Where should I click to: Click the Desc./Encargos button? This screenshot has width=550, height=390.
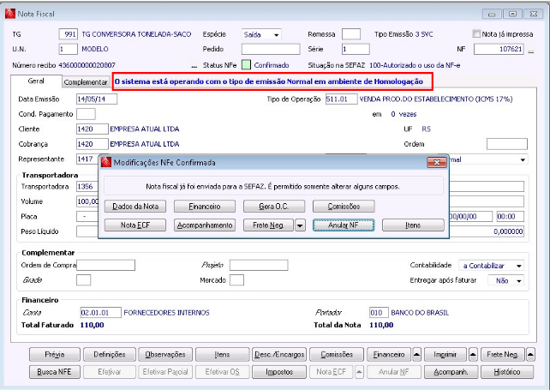click(279, 355)
